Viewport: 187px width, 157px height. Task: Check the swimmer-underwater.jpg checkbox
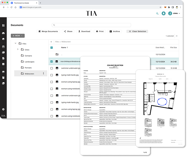52,68
